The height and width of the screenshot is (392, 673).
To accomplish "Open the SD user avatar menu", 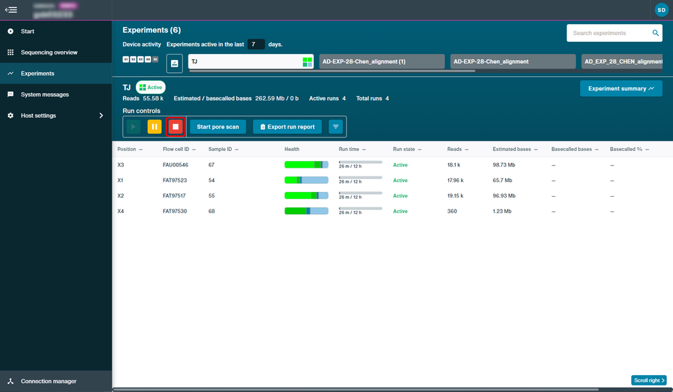I will pyautogui.click(x=661, y=10).
